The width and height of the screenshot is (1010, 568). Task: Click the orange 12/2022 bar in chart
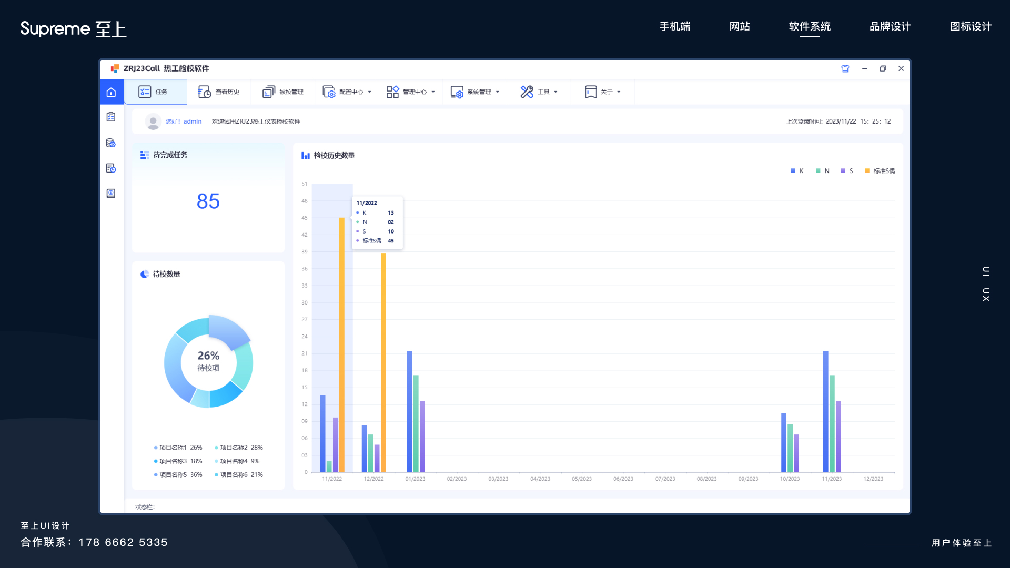[383, 363]
